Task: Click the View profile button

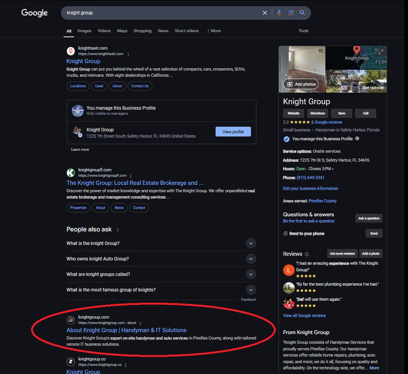Action: tap(233, 132)
